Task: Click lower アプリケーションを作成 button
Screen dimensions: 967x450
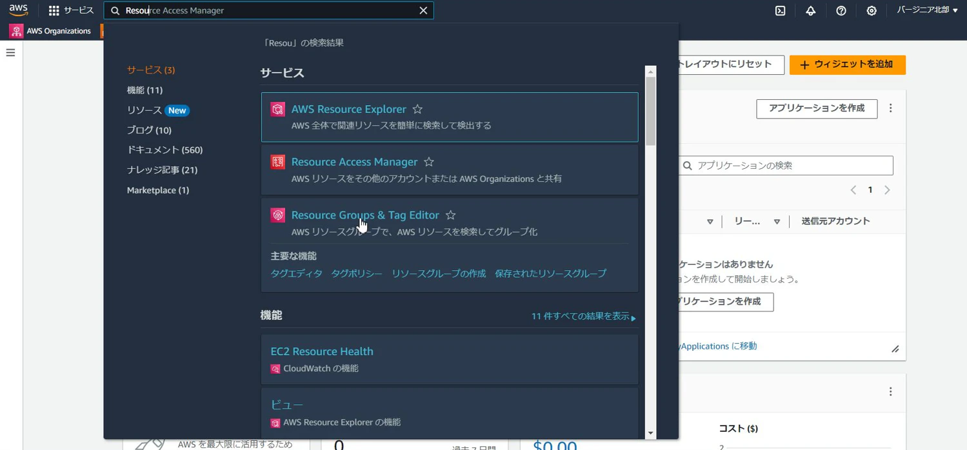Action: pos(726,302)
